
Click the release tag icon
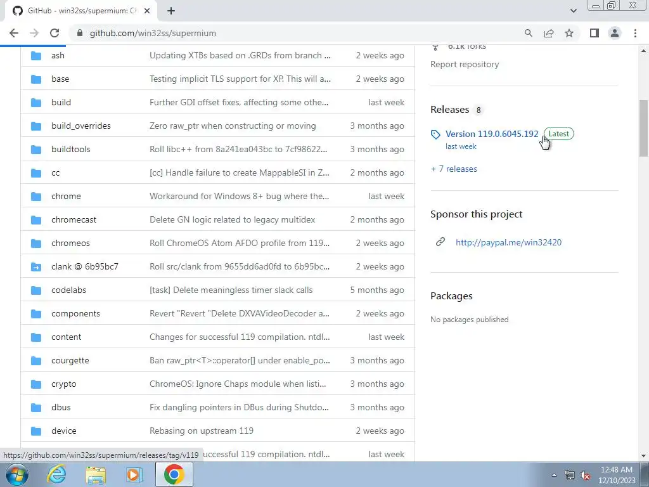pyautogui.click(x=435, y=134)
